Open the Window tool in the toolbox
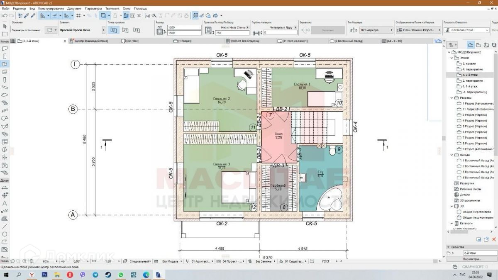This screenshot has height=280, width=498. [5, 64]
